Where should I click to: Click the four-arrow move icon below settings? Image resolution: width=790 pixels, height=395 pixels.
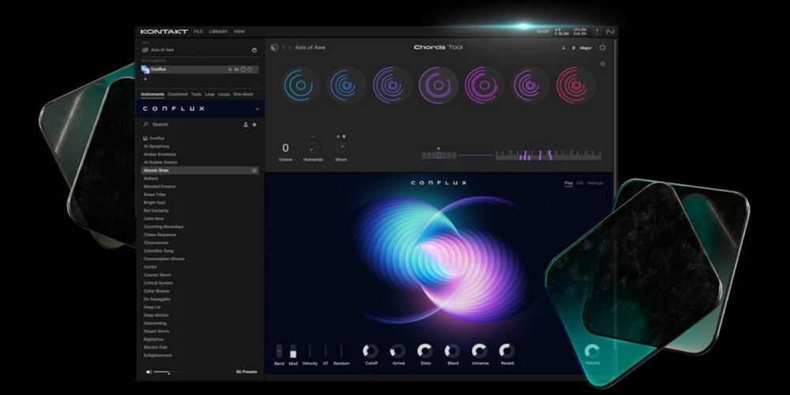click(602, 64)
